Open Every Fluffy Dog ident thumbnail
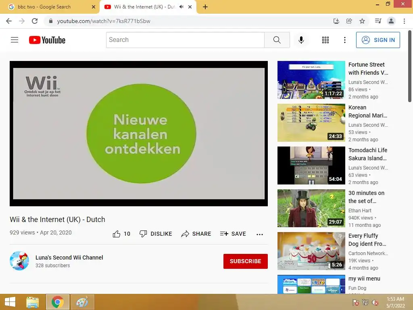Screen dimensions: 413x310 [311, 251]
